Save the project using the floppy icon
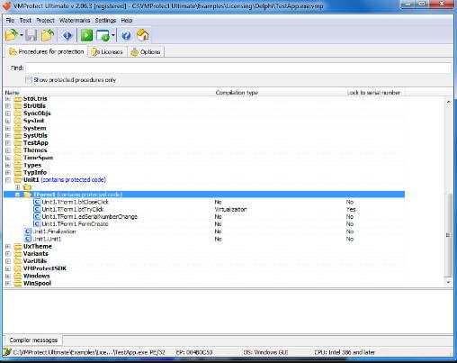 [31, 35]
